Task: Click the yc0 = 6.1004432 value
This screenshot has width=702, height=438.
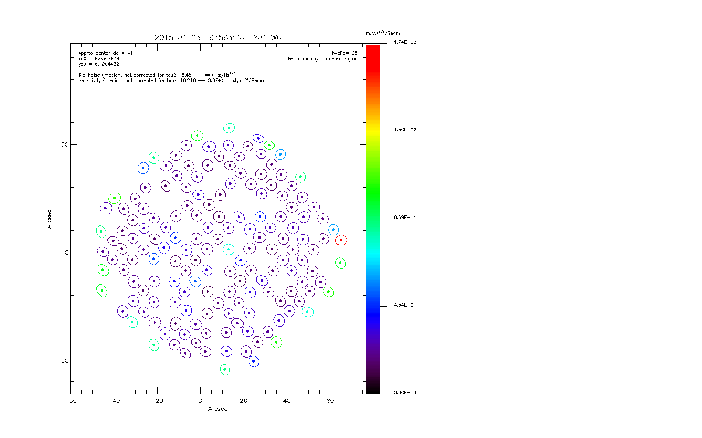Action: [99, 64]
